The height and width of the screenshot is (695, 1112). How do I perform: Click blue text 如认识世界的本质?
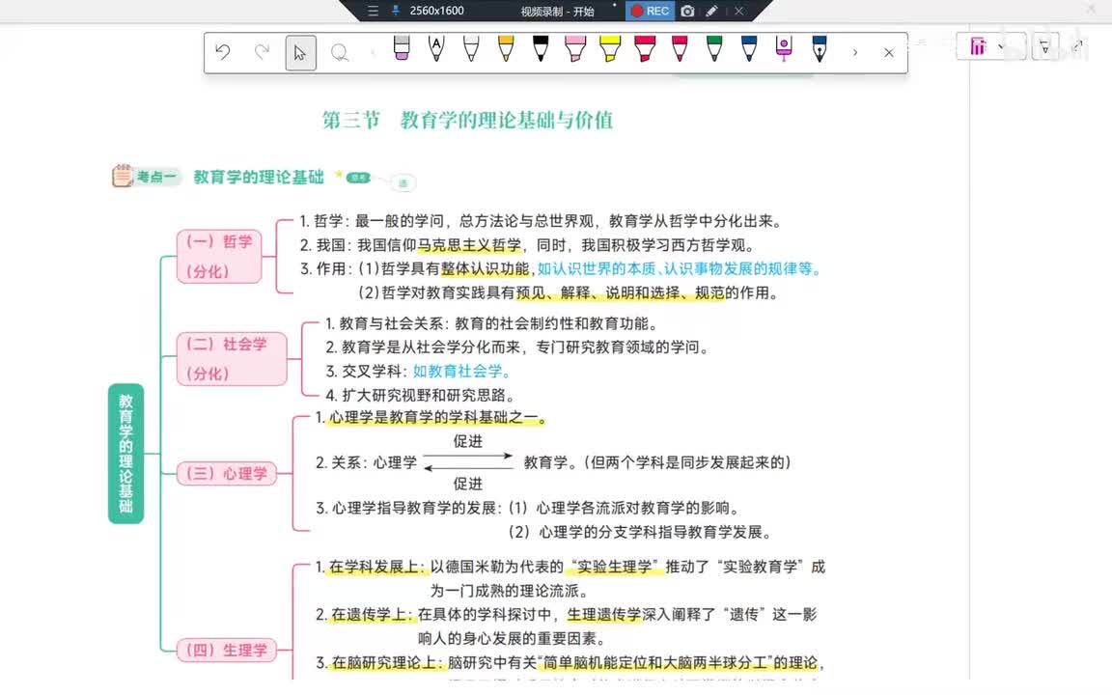coord(597,268)
